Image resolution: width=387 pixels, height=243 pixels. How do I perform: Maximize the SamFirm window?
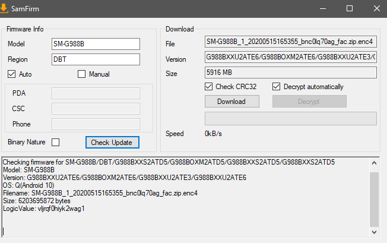point(350,9)
